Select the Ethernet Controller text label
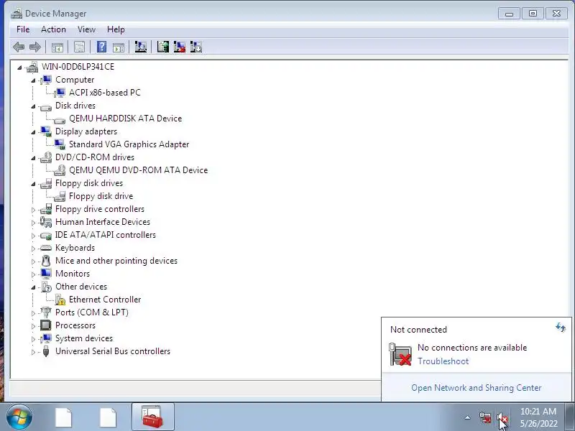Screen dimensions: 575x431 click(105, 300)
